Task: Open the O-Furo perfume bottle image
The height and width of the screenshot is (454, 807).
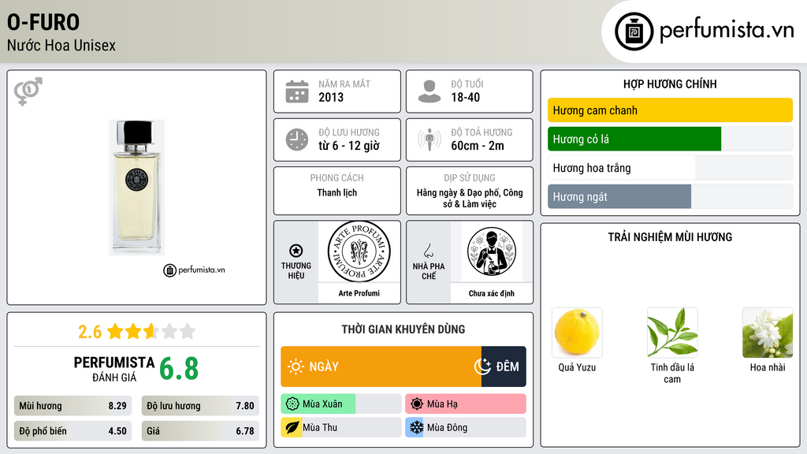Action: [136, 188]
